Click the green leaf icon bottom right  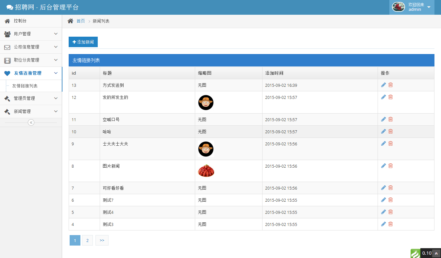(x=415, y=253)
